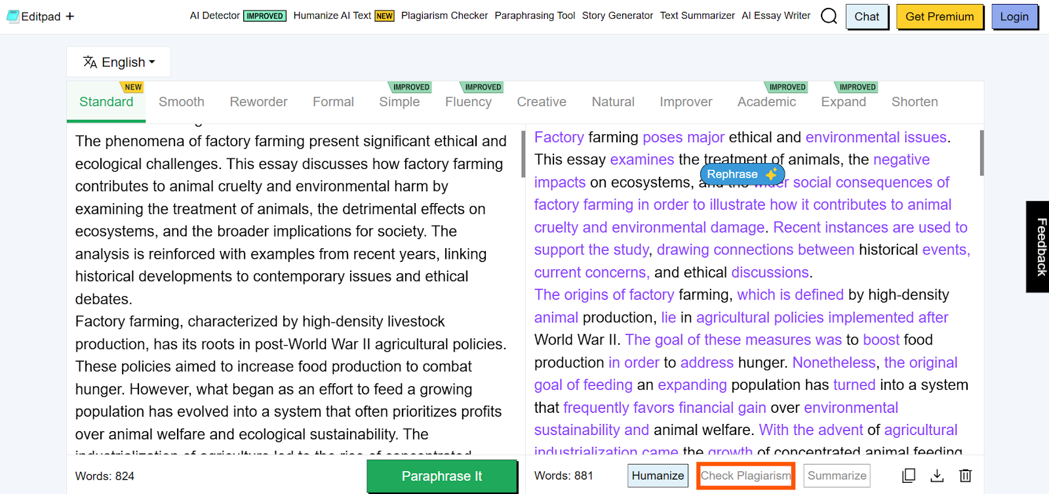
Task: Pick the Natural mode tab
Action: click(x=613, y=102)
